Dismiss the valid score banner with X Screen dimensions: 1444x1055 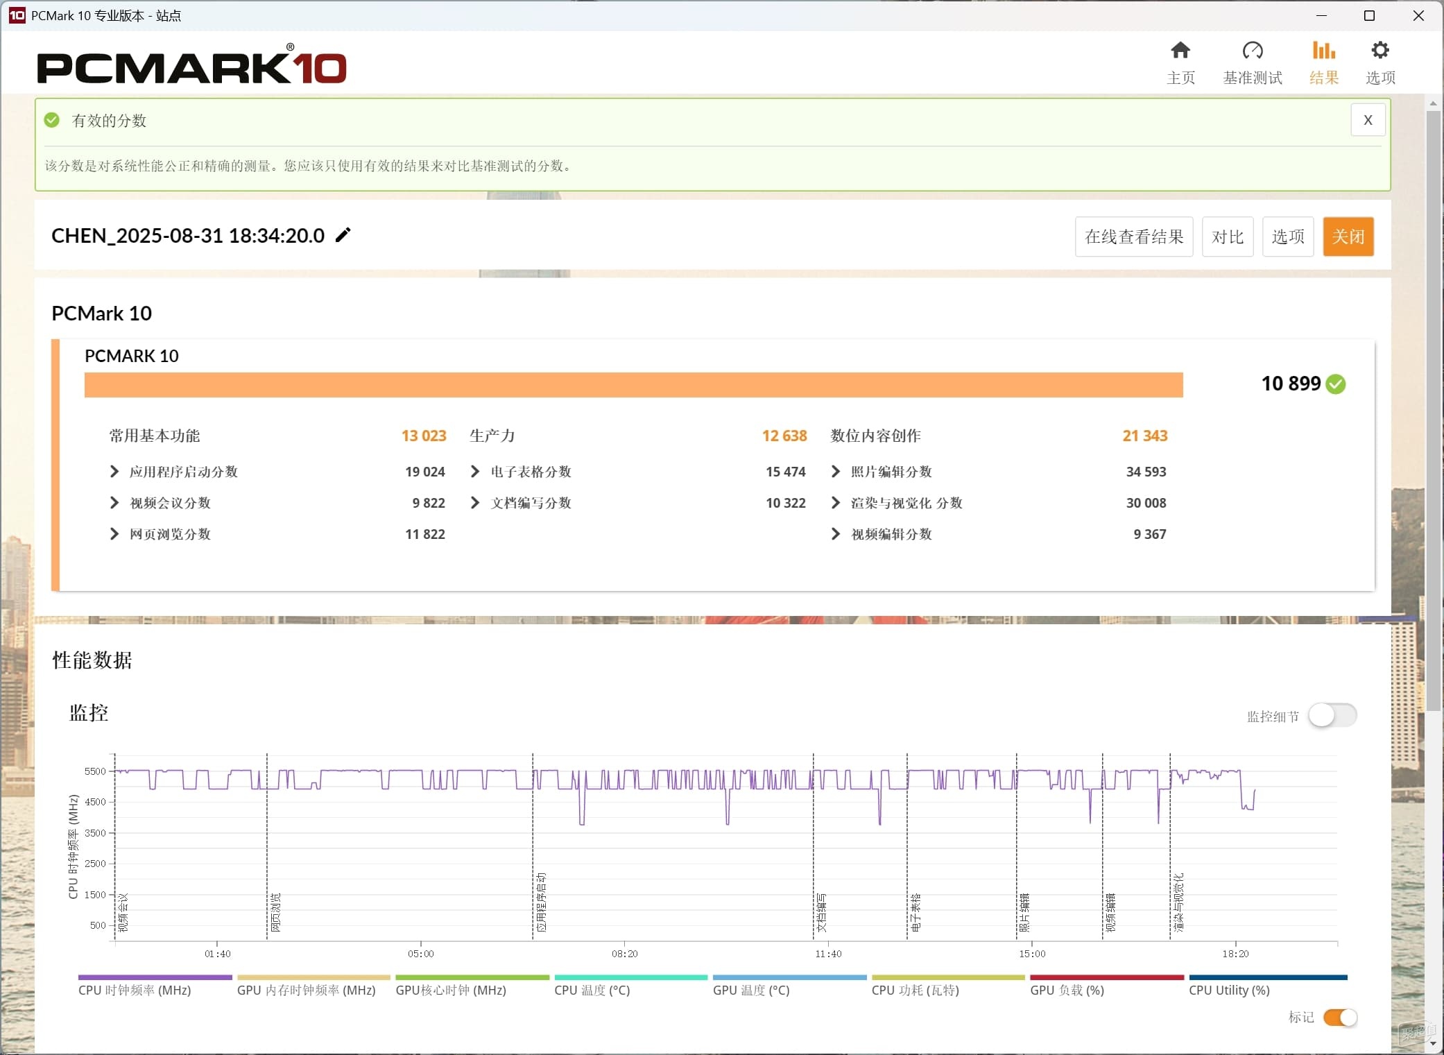[x=1368, y=120]
